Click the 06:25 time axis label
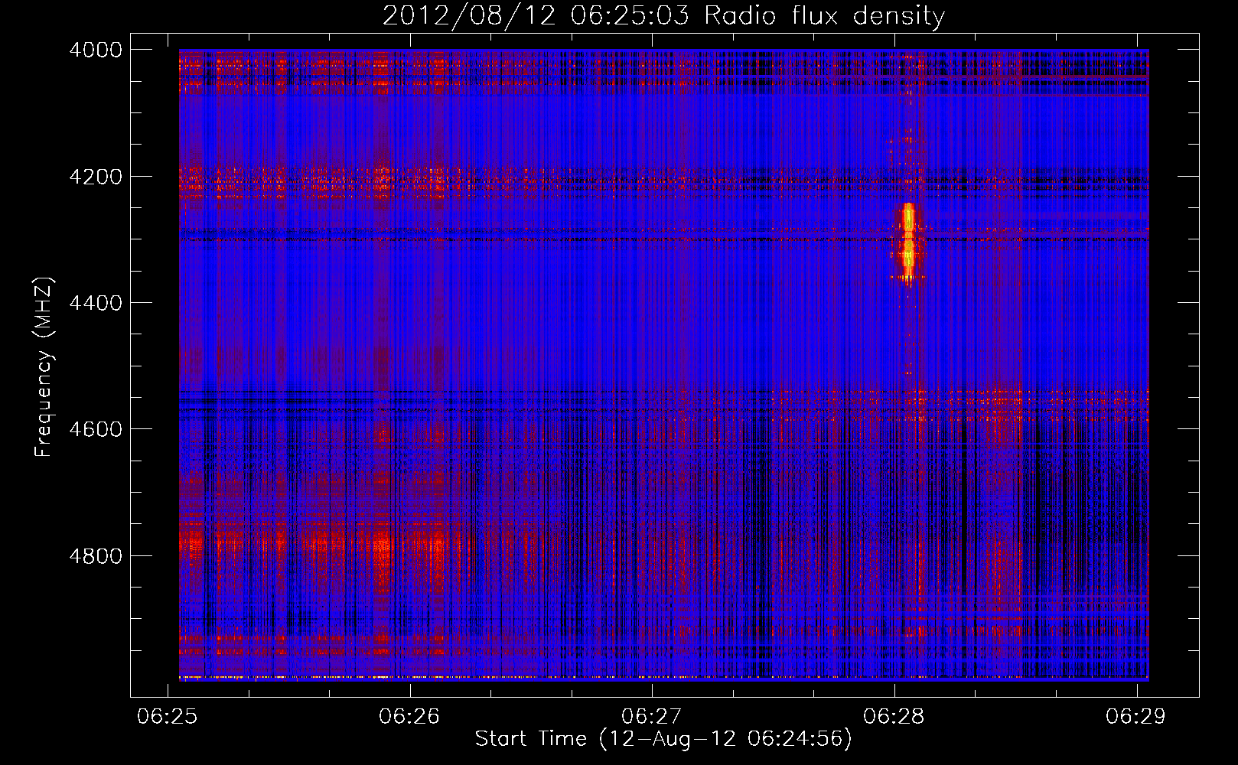The height and width of the screenshot is (765, 1238). click(x=168, y=716)
